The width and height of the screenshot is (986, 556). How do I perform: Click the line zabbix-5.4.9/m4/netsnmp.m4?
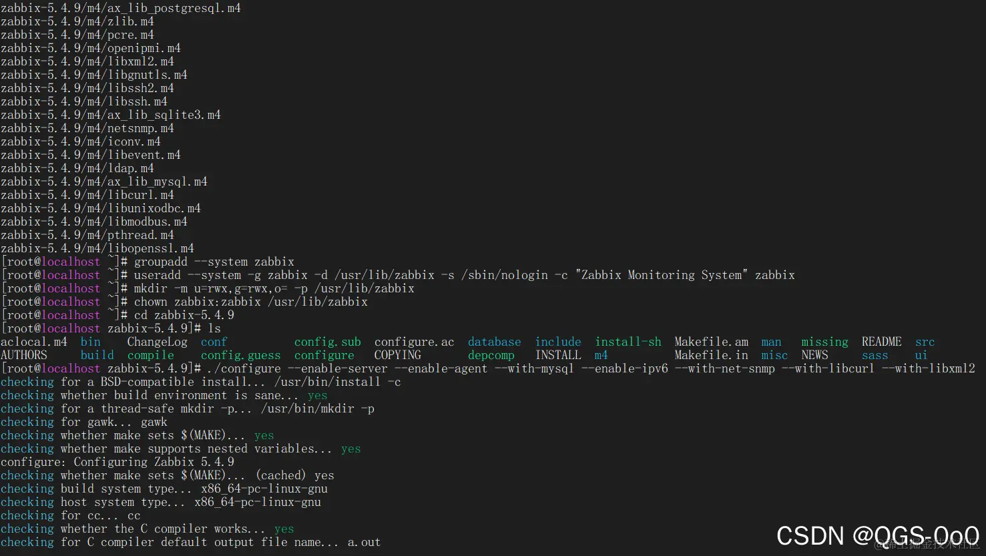click(87, 128)
